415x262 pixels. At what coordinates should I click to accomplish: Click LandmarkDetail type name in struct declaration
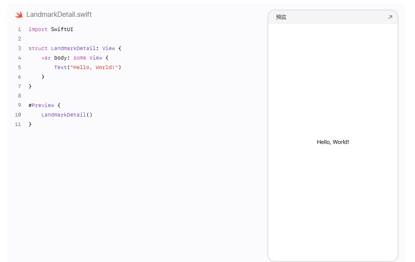pos(73,48)
